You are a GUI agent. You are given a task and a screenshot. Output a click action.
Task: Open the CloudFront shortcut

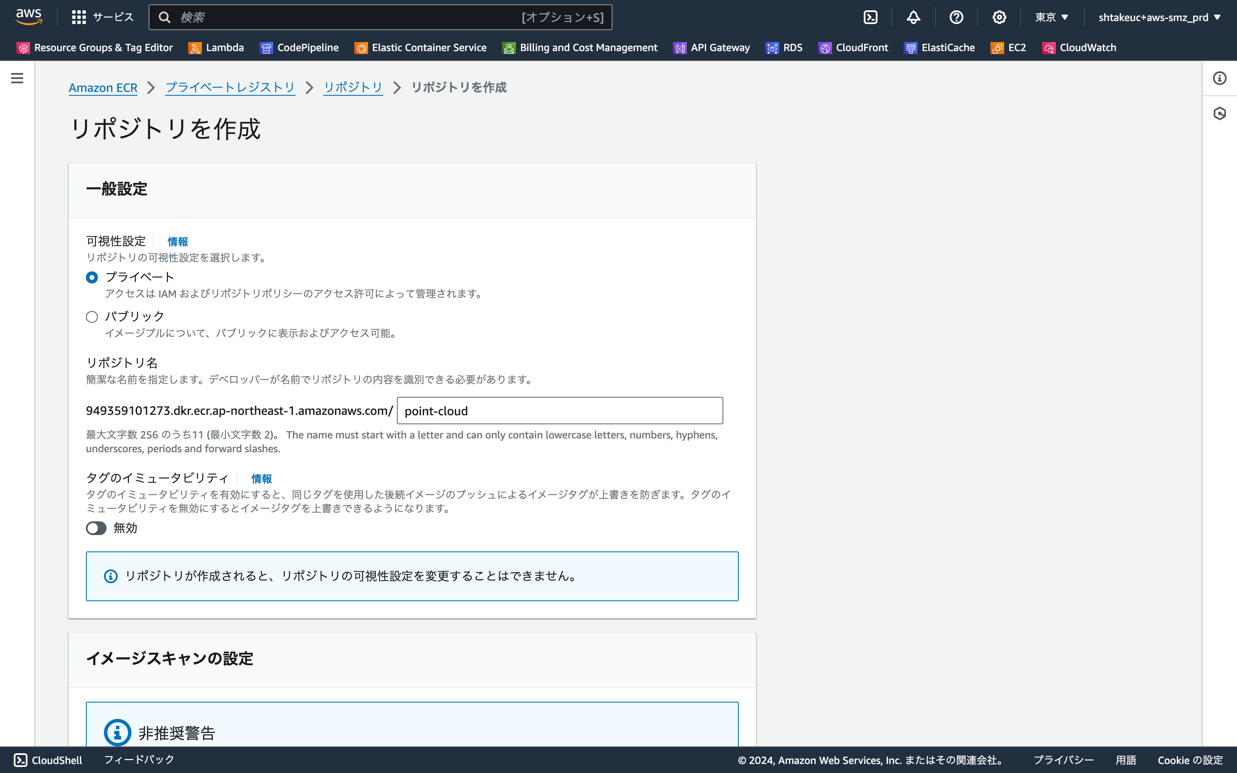[x=853, y=48]
